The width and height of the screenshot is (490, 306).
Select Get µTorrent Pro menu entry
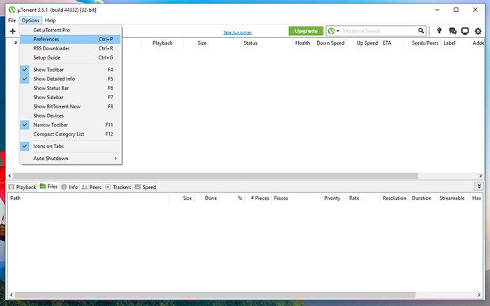tap(70, 30)
